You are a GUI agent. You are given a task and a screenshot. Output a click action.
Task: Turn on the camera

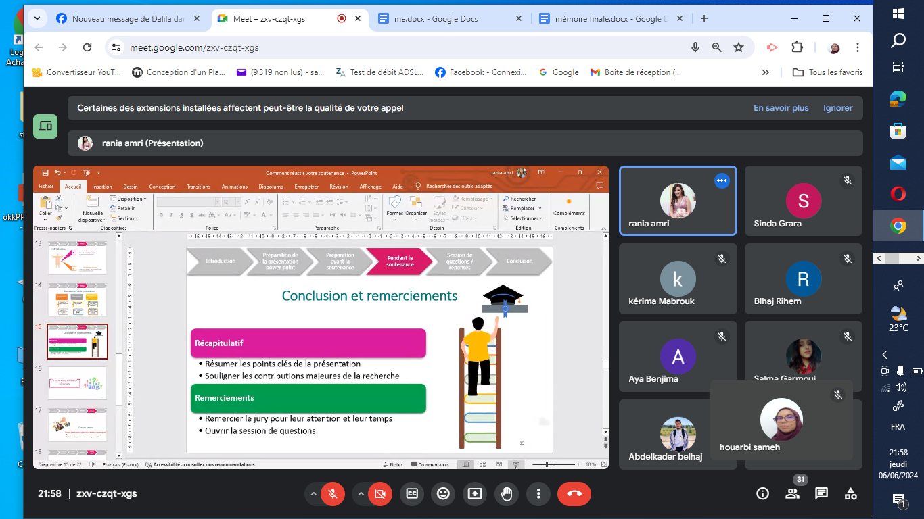pyautogui.click(x=379, y=494)
